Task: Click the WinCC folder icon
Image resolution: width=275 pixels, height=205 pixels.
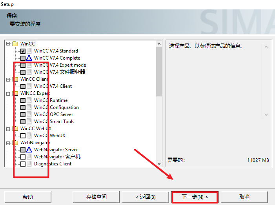Action: coord(15,44)
